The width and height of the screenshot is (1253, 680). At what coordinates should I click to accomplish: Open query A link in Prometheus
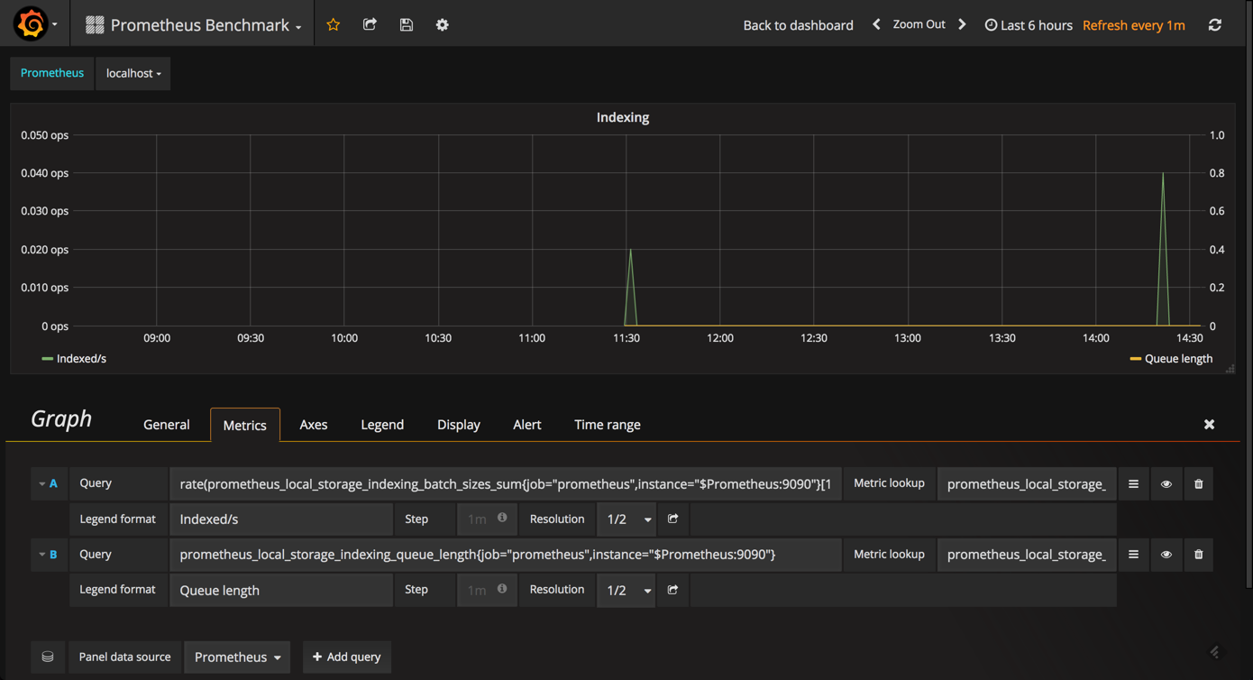click(x=673, y=519)
